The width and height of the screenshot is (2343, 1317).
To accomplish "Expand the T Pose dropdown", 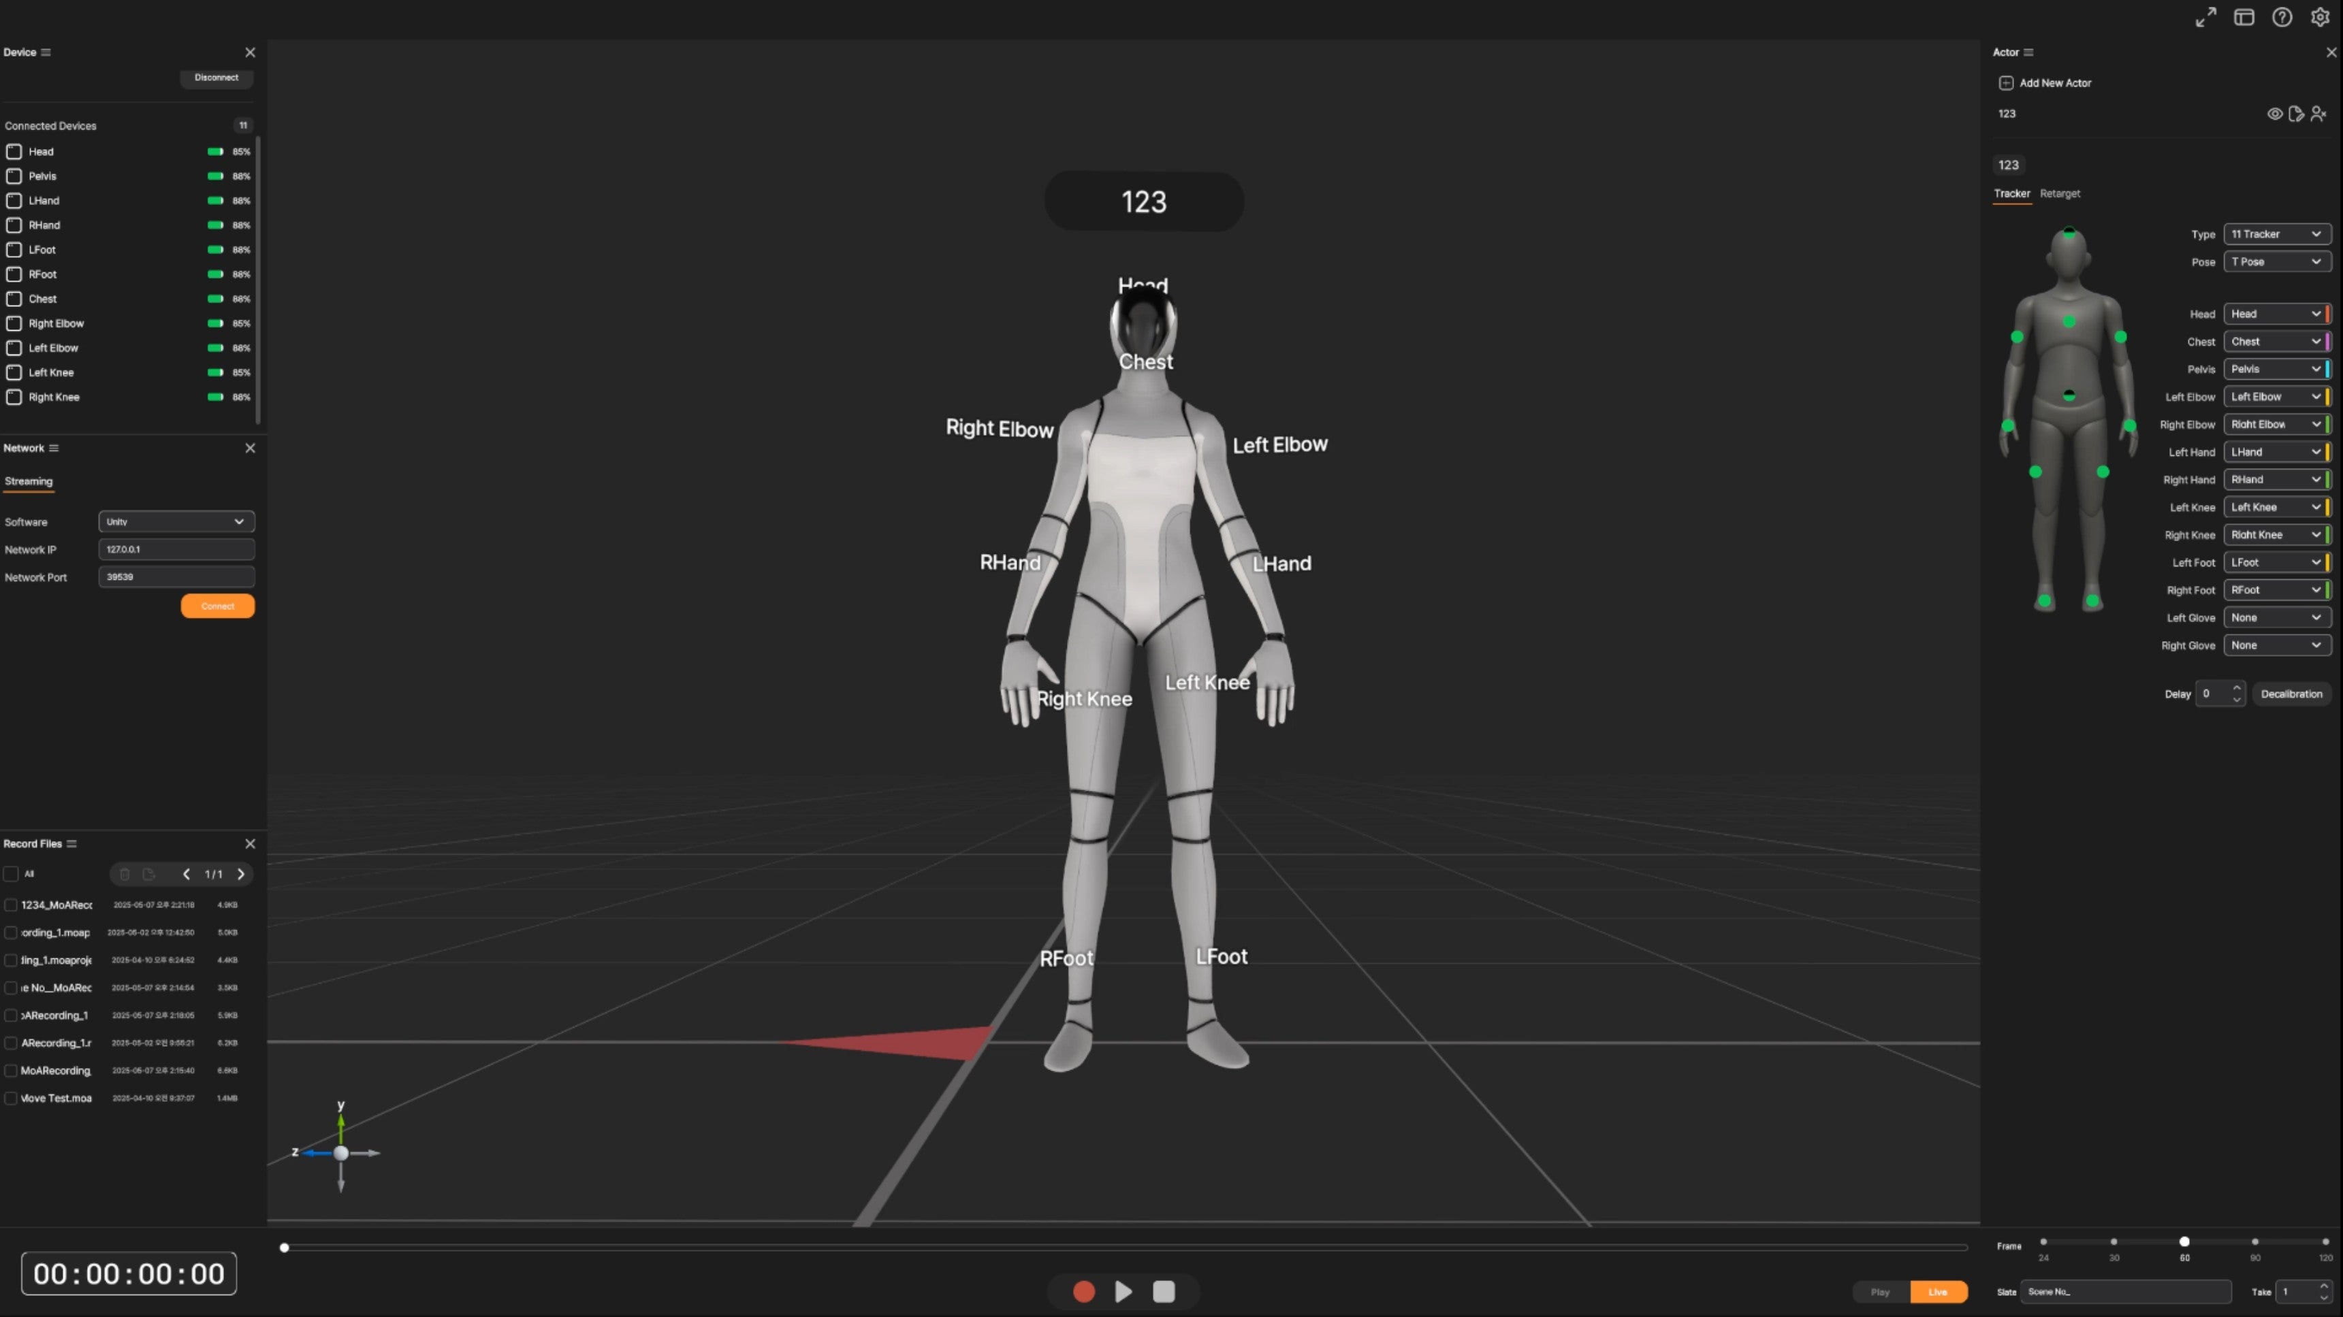I will pyautogui.click(x=2276, y=262).
